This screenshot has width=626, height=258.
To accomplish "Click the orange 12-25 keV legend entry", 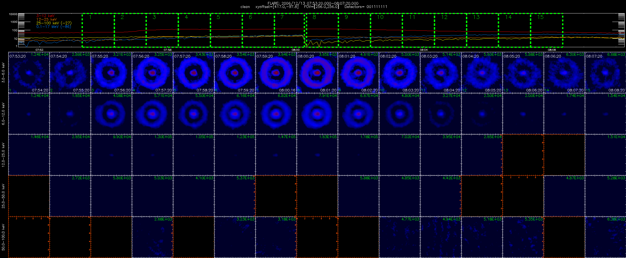I will click(x=46, y=19).
